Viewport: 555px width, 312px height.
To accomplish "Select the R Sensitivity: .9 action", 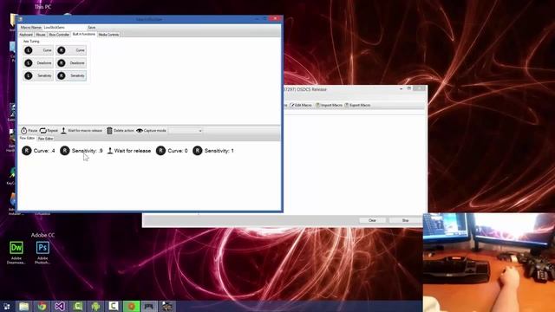I will (82, 151).
